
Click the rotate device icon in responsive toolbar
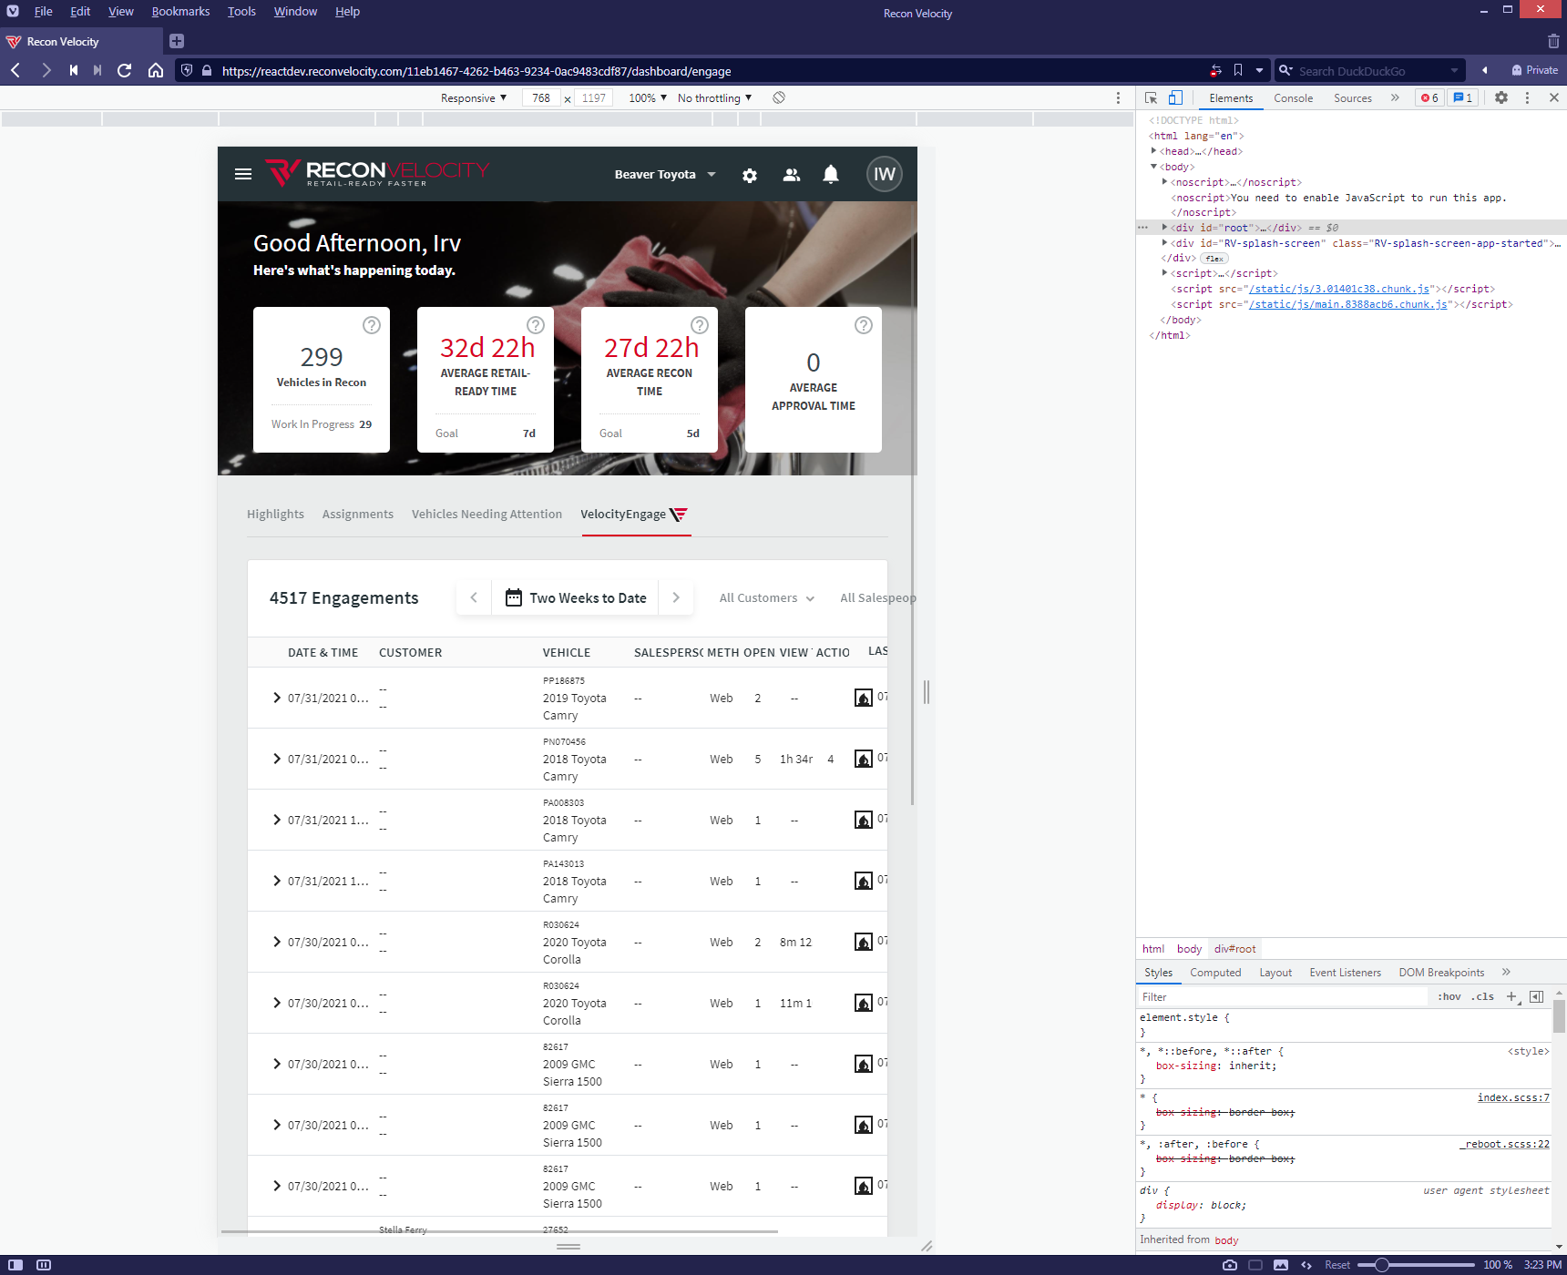click(779, 97)
